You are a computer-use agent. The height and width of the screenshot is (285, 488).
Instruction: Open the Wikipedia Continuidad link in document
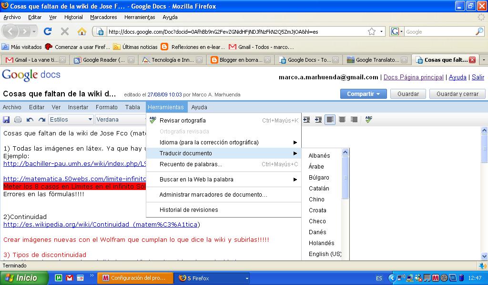pyautogui.click(x=100, y=225)
